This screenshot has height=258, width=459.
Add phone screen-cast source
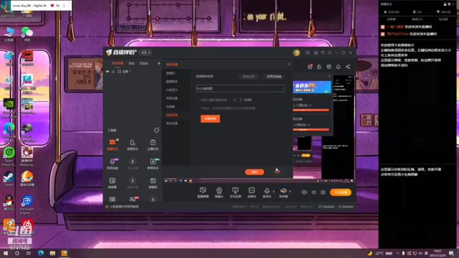[235, 193]
